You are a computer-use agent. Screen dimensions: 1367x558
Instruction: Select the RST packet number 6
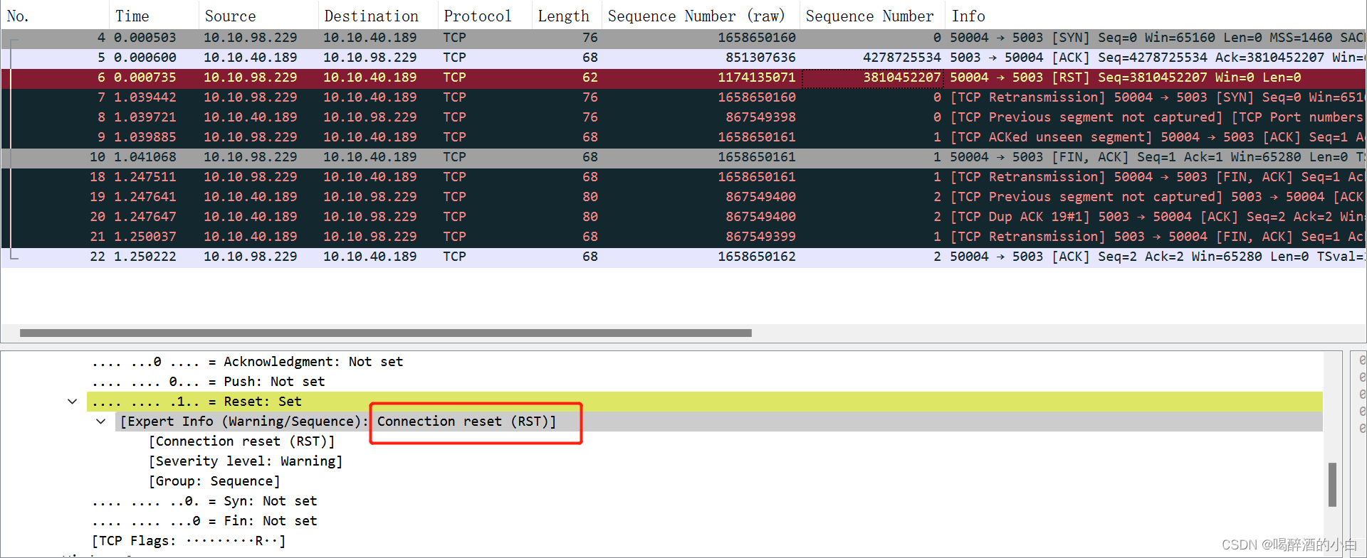pyautogui.click(x=683, y=77)
